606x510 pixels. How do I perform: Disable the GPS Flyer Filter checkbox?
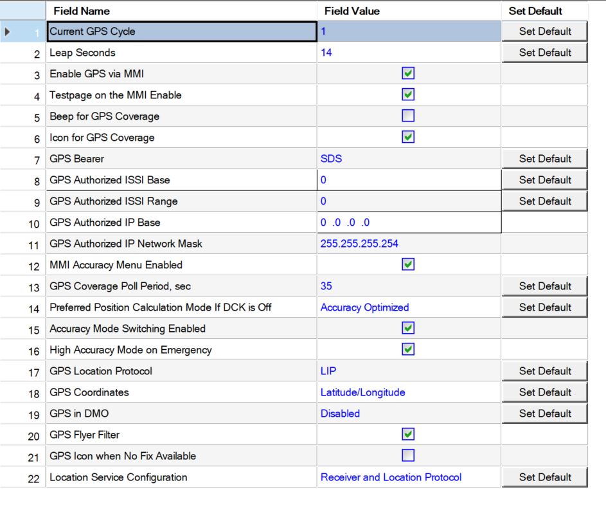pyautogui.click(x=408, y=435)
